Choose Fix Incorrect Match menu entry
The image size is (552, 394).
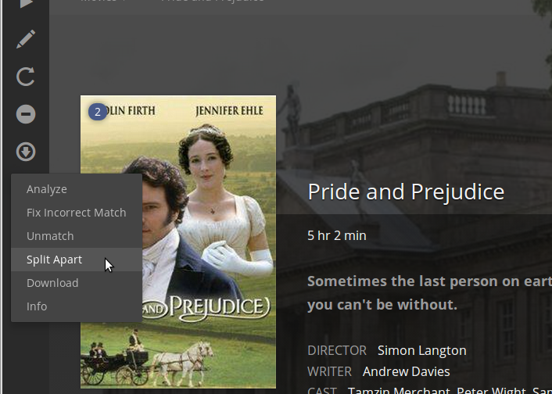click(x=77, y=213)
